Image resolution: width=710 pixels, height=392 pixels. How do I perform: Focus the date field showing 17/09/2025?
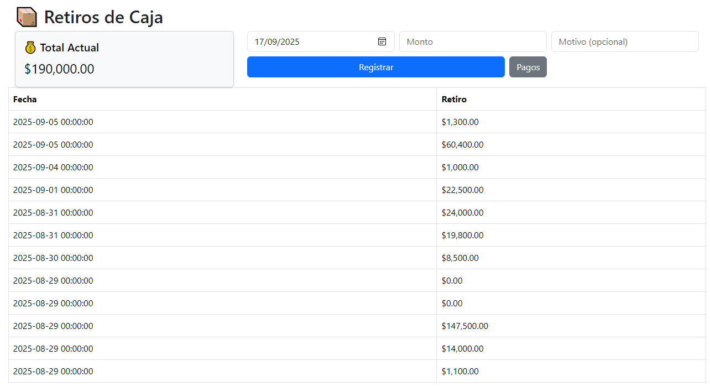[310, 41]
